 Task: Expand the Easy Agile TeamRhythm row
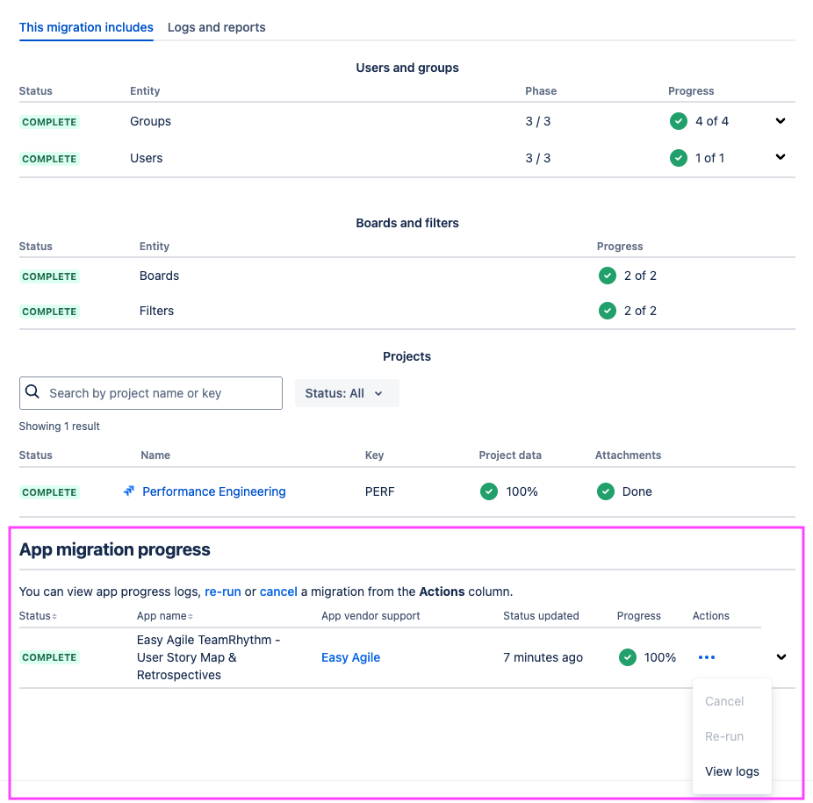coord(781,657)
